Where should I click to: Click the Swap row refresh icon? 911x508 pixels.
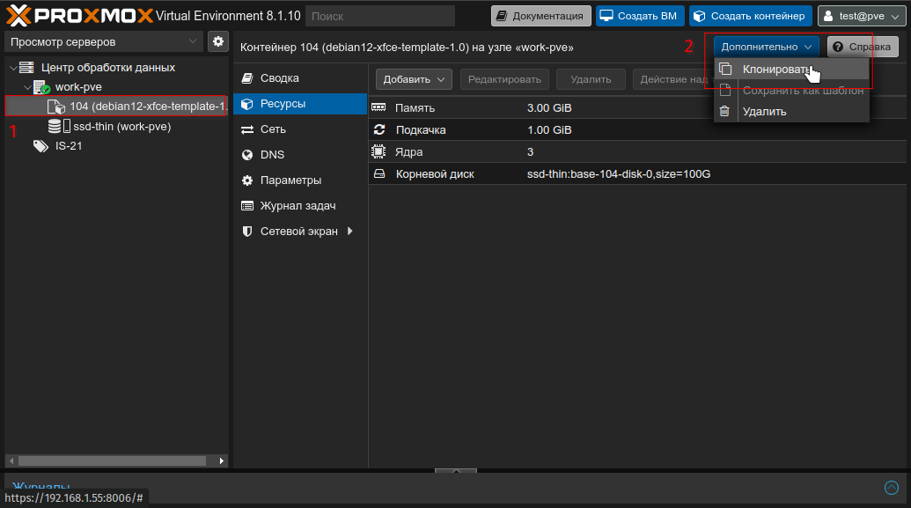pos(379,129)
